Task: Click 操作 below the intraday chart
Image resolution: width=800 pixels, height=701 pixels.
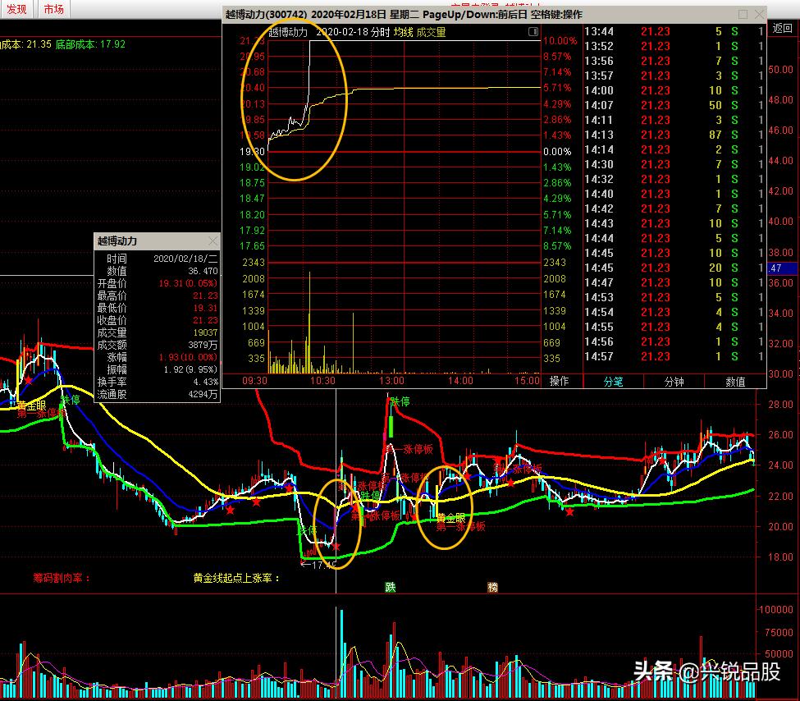Action: (560, 381)
